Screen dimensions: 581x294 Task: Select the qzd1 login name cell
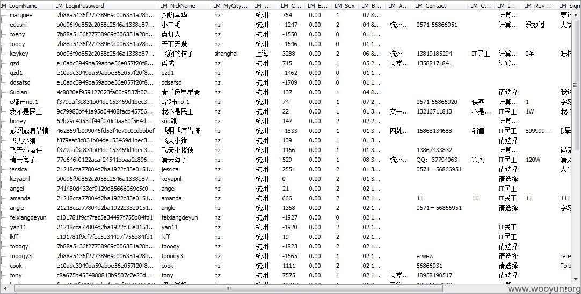click(16, 73)
